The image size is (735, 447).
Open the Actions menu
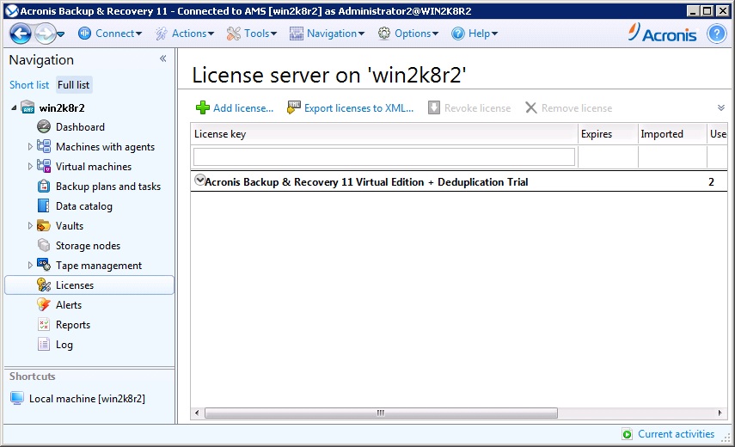point(185,34)
